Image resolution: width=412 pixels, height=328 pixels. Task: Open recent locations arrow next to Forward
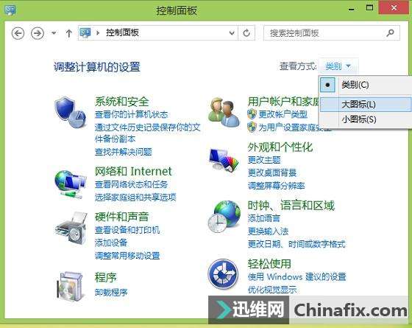pyautogui.click(x=54, y=33)
